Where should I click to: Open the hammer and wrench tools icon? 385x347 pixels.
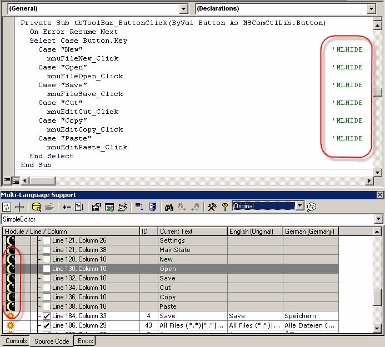pyautogui.click(x=212, y=207)
